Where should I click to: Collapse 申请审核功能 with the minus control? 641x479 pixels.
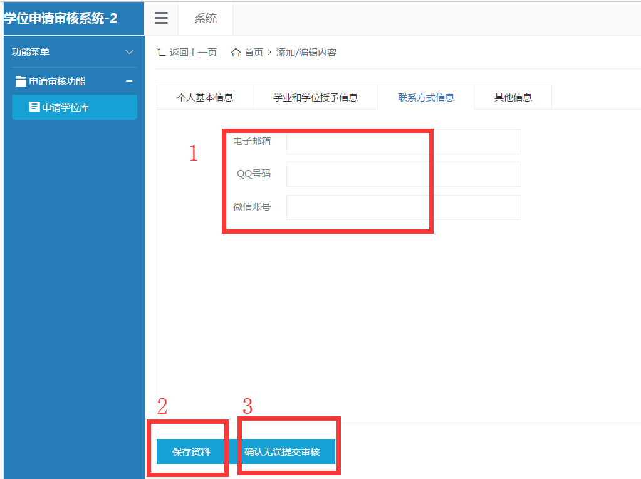(x=129, y=81)
